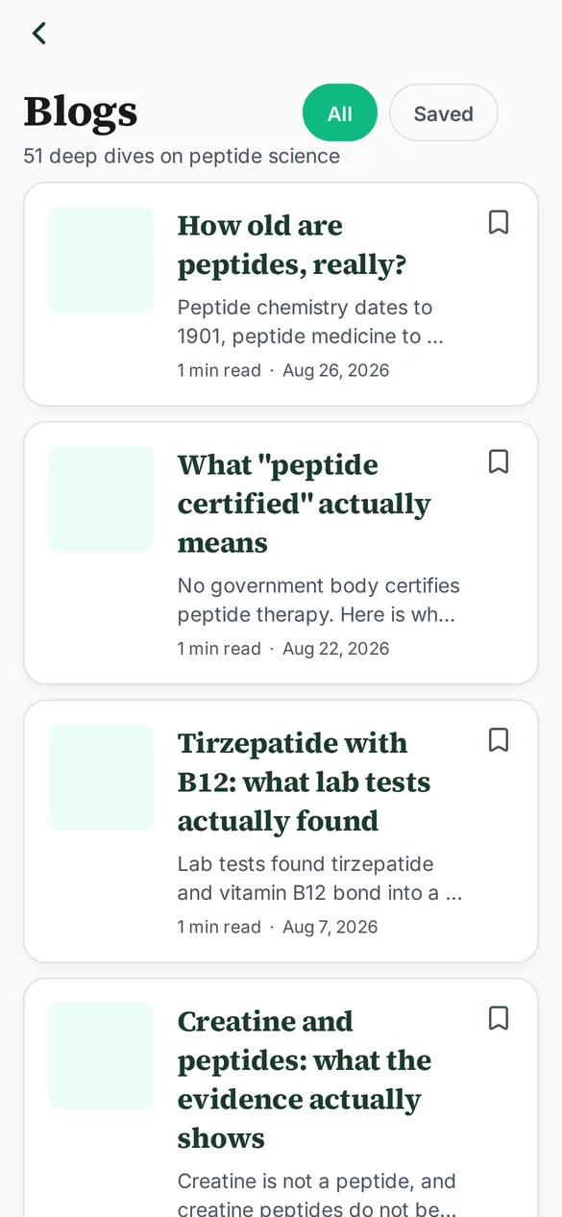Open the thumbnail of the "peptide certified" post

[x=101, y=499]
